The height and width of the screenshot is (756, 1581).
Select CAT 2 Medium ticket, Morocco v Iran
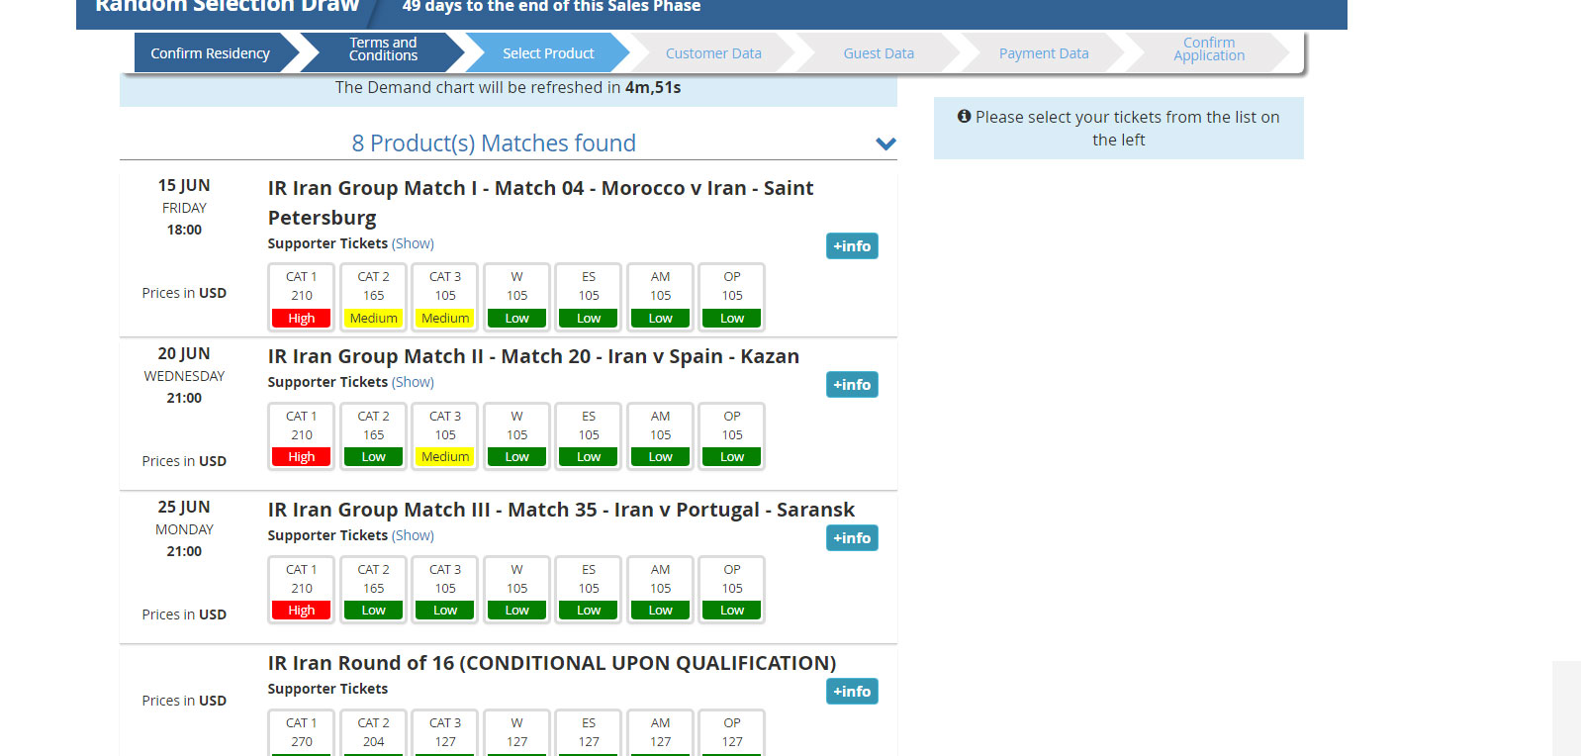[x=373, y=297]
